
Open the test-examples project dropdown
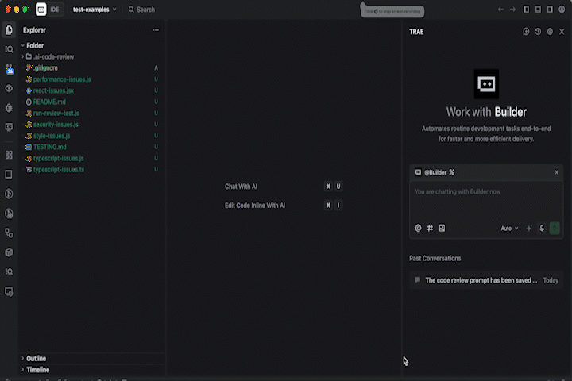(95, 10)
